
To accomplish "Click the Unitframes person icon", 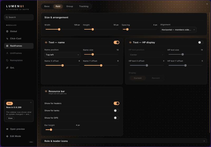I will (7, 53).
